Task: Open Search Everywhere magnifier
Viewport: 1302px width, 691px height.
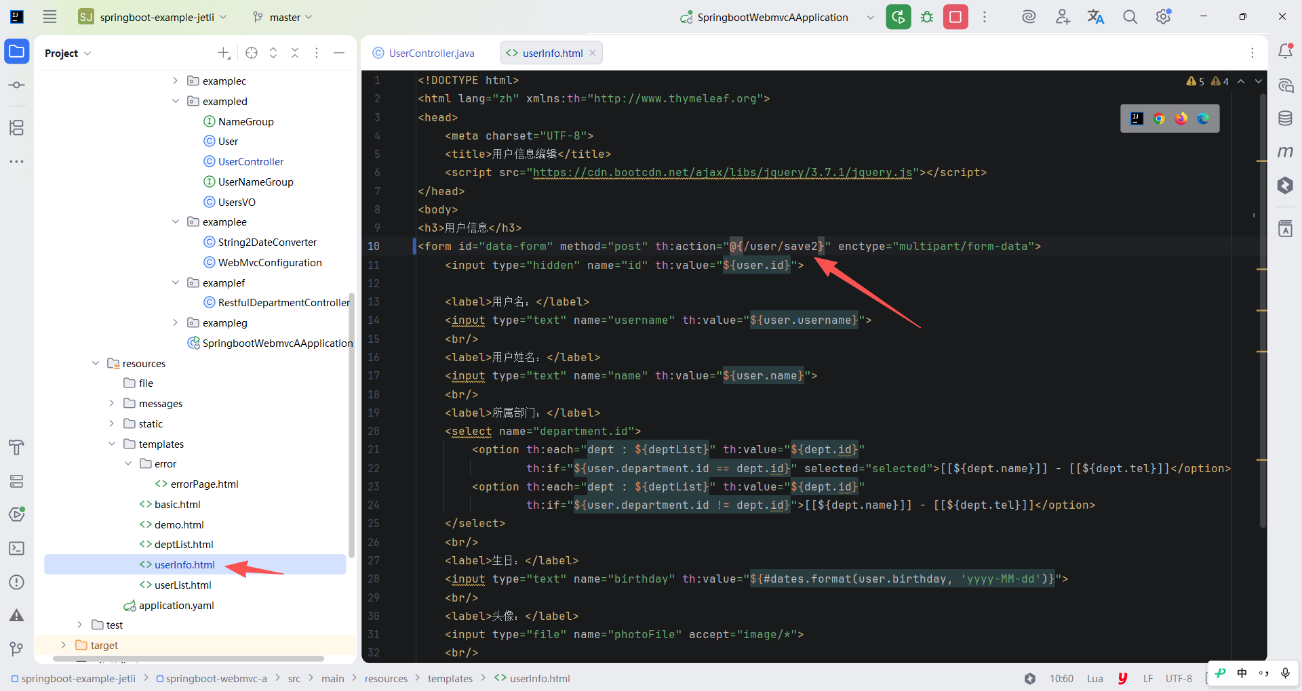Action: click(1130, 17)
